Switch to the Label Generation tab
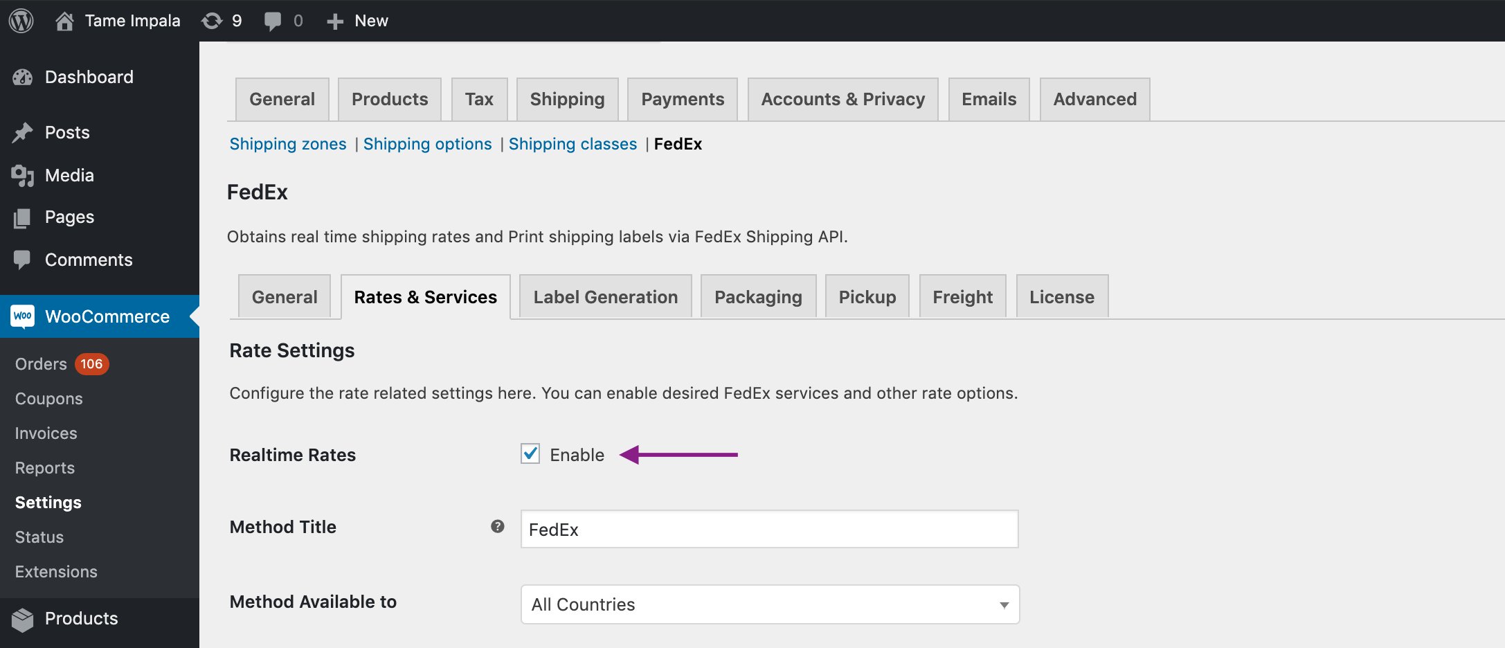Viewport: 1505px width, 648px height. point(606,297)
